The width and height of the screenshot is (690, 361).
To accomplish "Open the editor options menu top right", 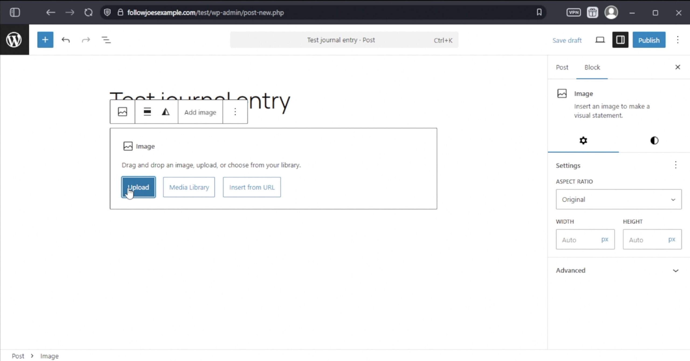I will [677, 40].
